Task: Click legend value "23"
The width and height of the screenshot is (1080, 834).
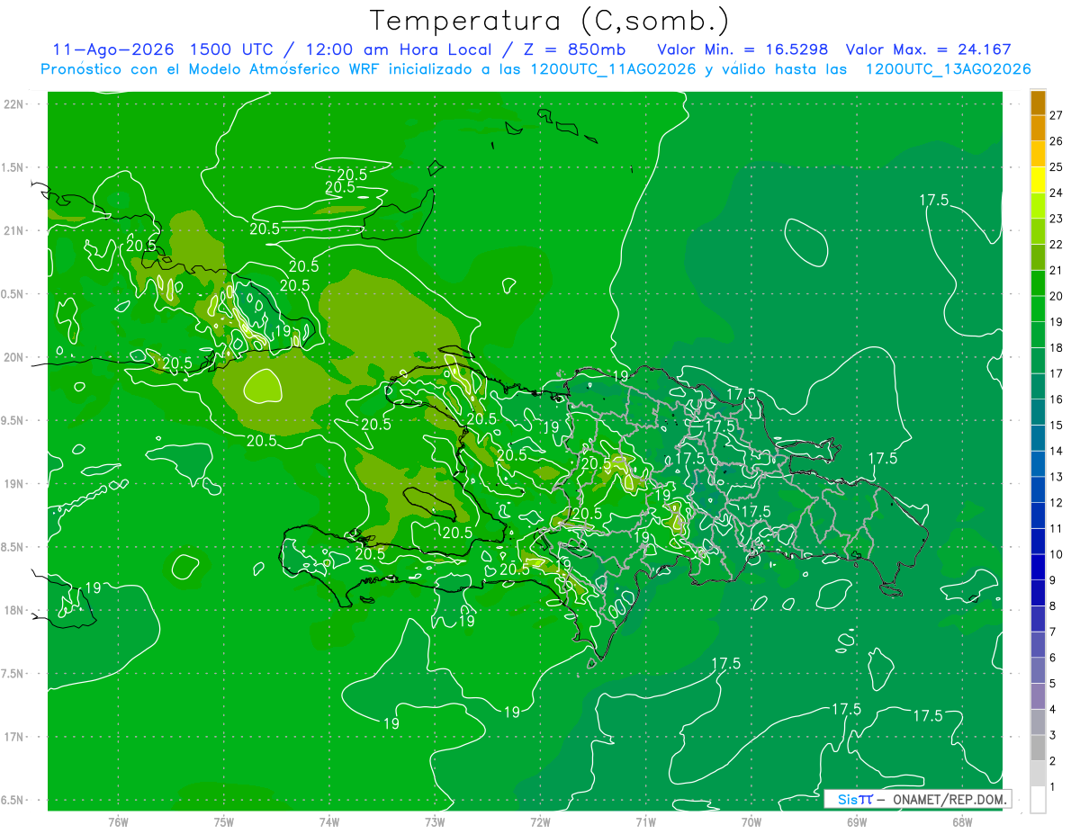Action: coord(1057,219)
